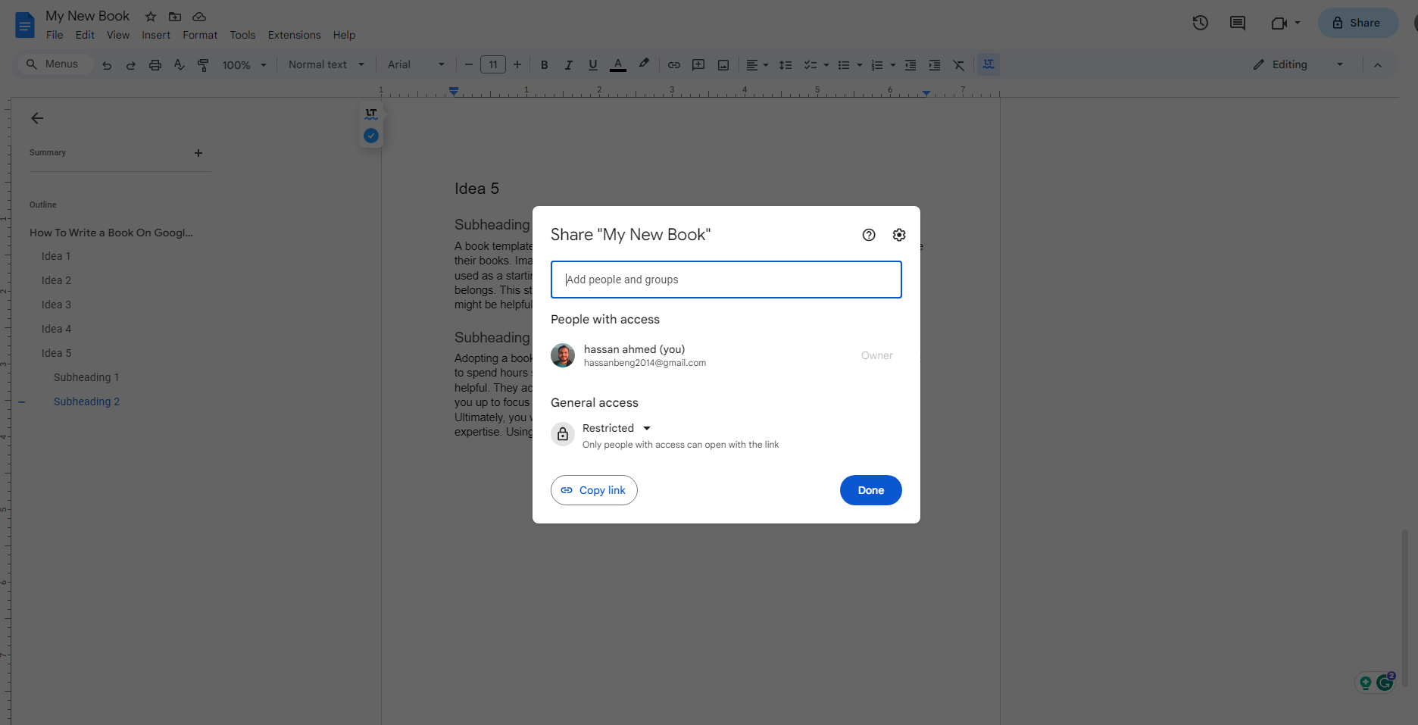This screenshot has width=1418, height=725.
Task: Click the Menus search box
Action: (x=55, y=64)
